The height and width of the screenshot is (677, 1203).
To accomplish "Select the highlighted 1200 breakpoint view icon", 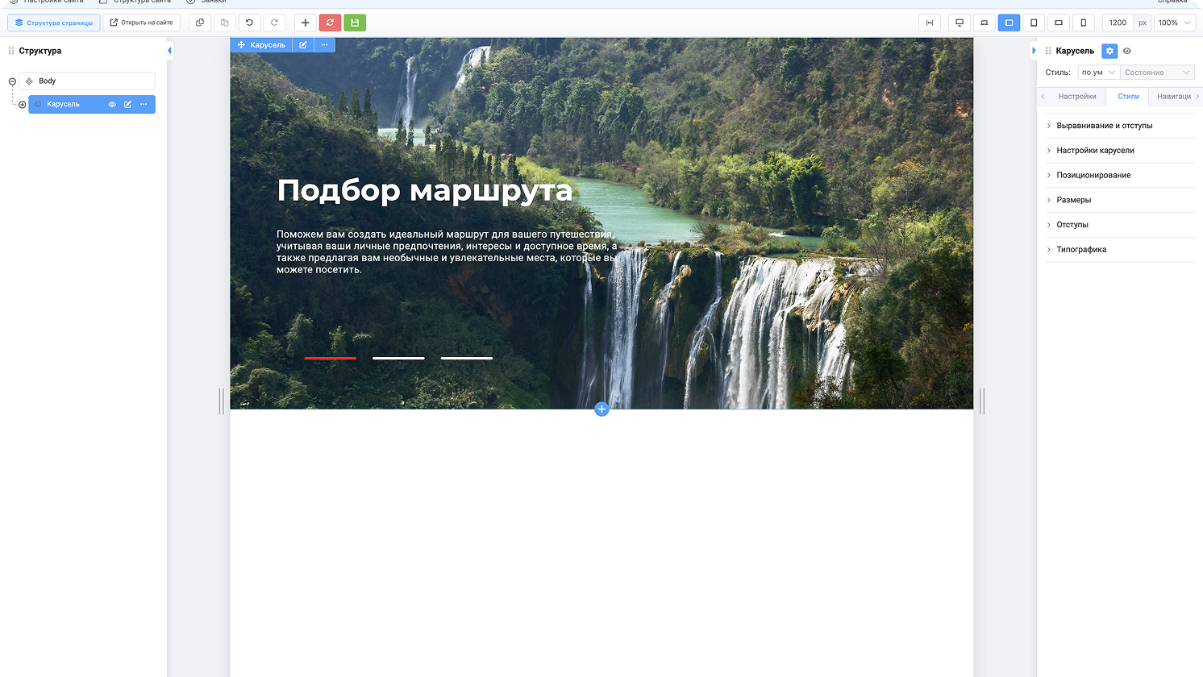I will point(1009,23).
